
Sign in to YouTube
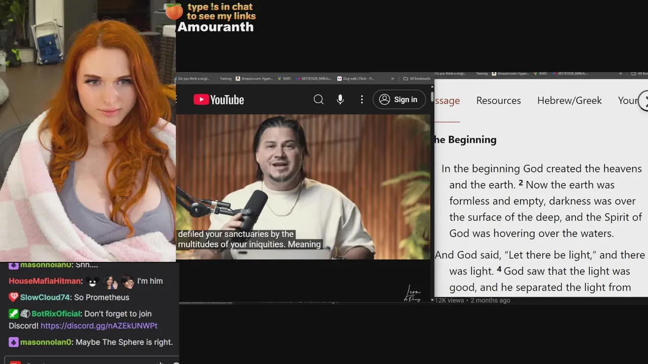pos(399,100)
